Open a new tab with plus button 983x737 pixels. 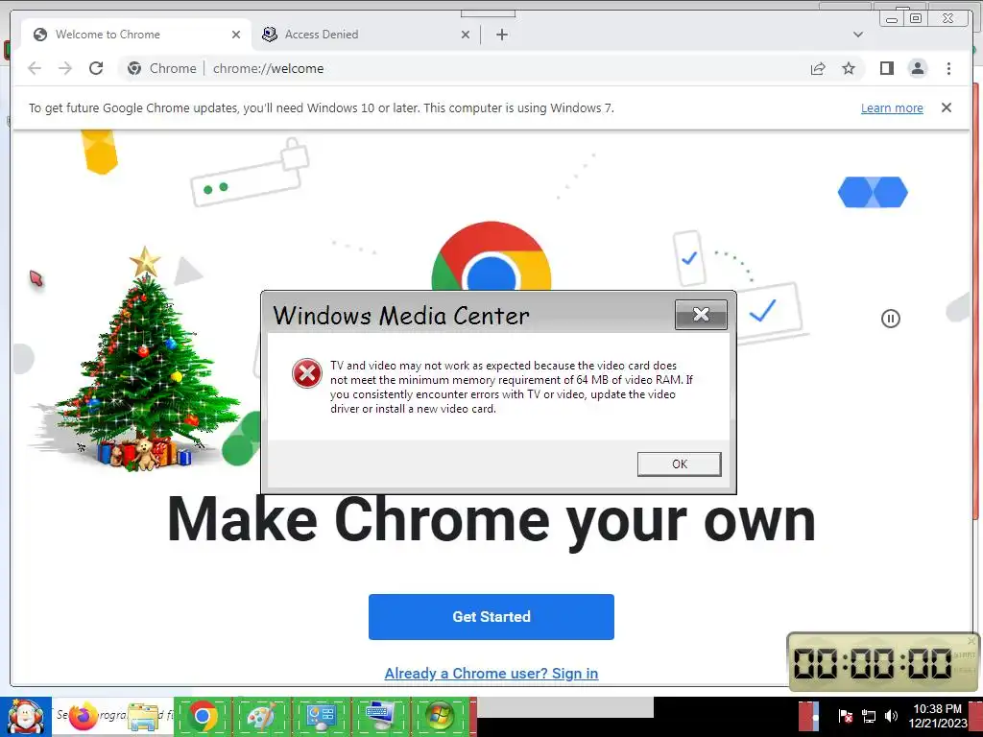click(x=501, y=35)
